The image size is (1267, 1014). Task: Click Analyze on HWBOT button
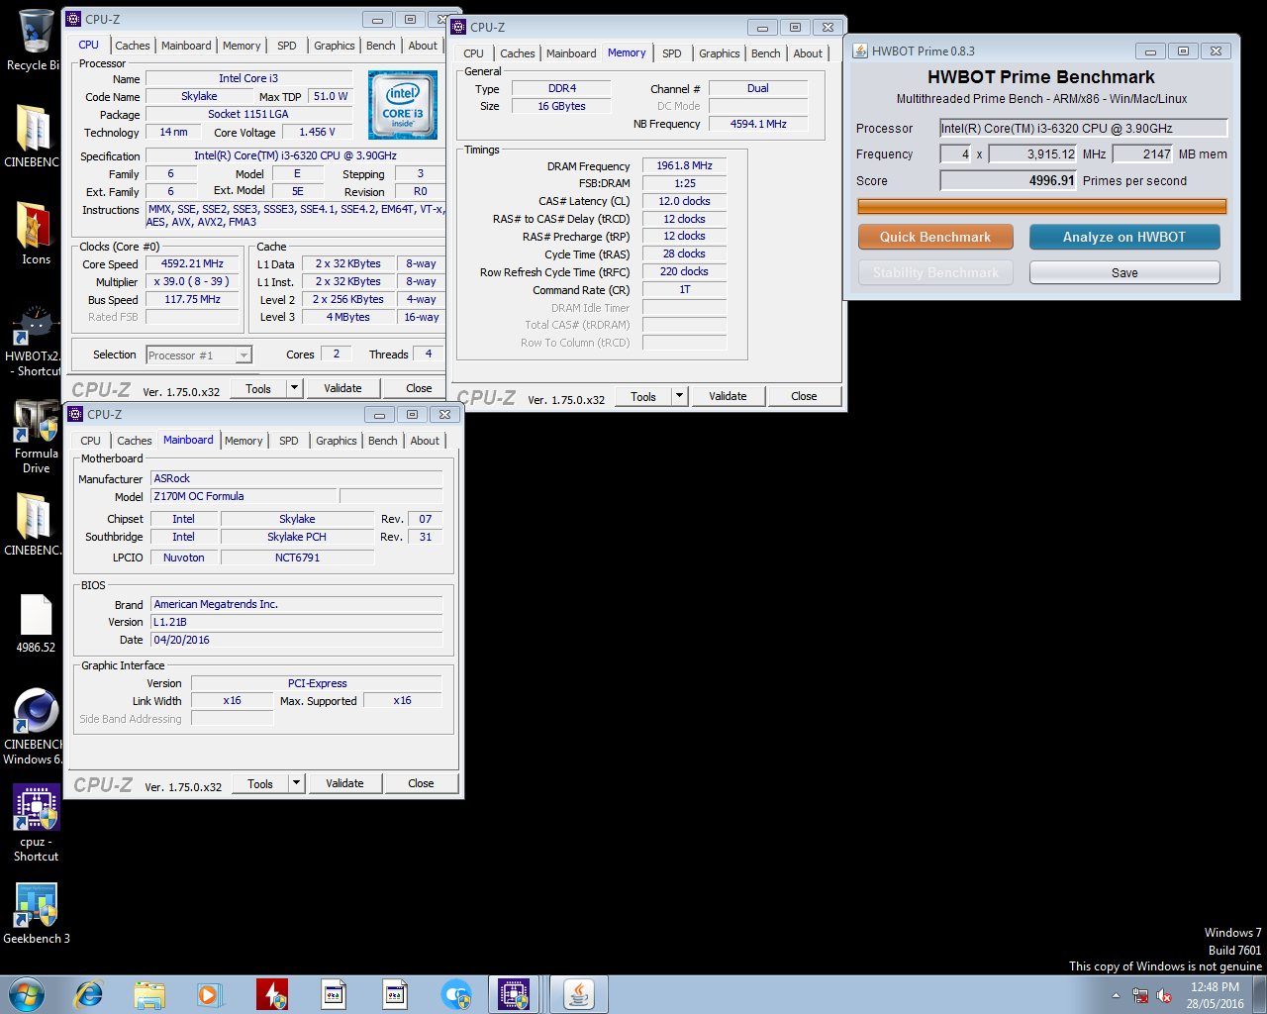pos(1124,237)
